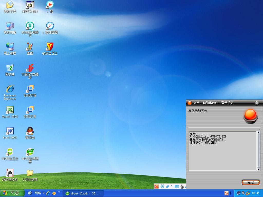Select the 网上邻居 desktop icon
This screenshot has width=263, height=197.
[x=10, y=49]
